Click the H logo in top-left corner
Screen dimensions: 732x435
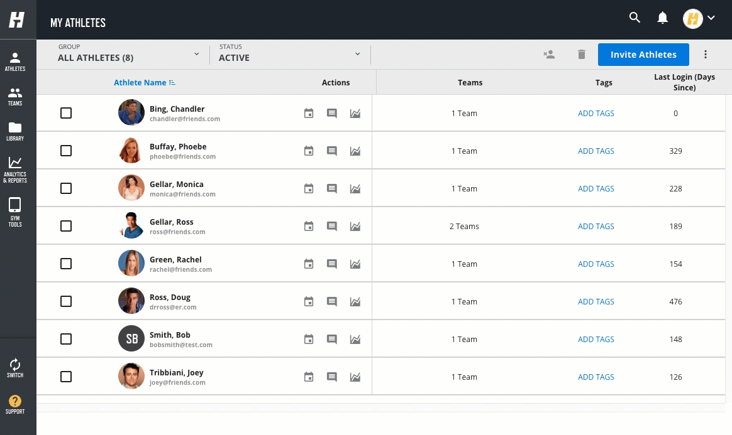coord(17,19)
